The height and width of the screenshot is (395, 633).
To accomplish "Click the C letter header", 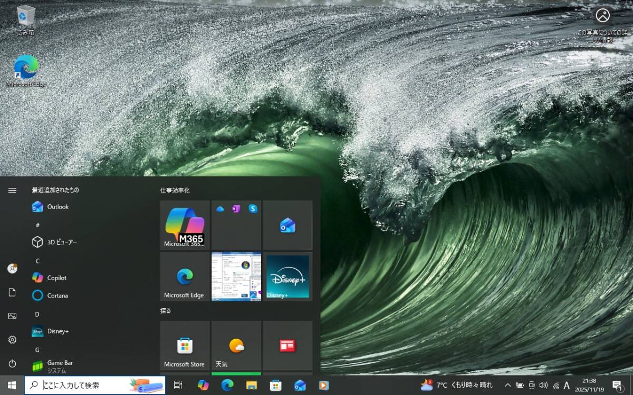I will [x=37, y=261].
